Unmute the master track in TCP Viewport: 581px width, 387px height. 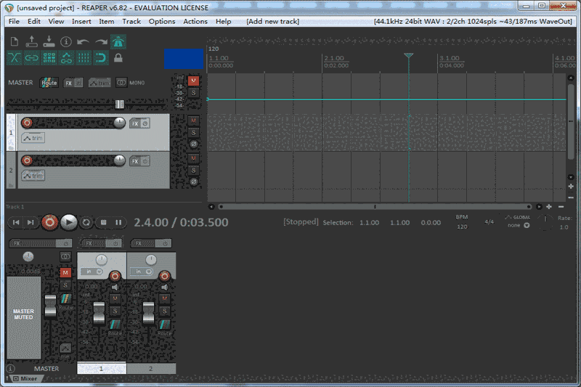pos(193,81)
